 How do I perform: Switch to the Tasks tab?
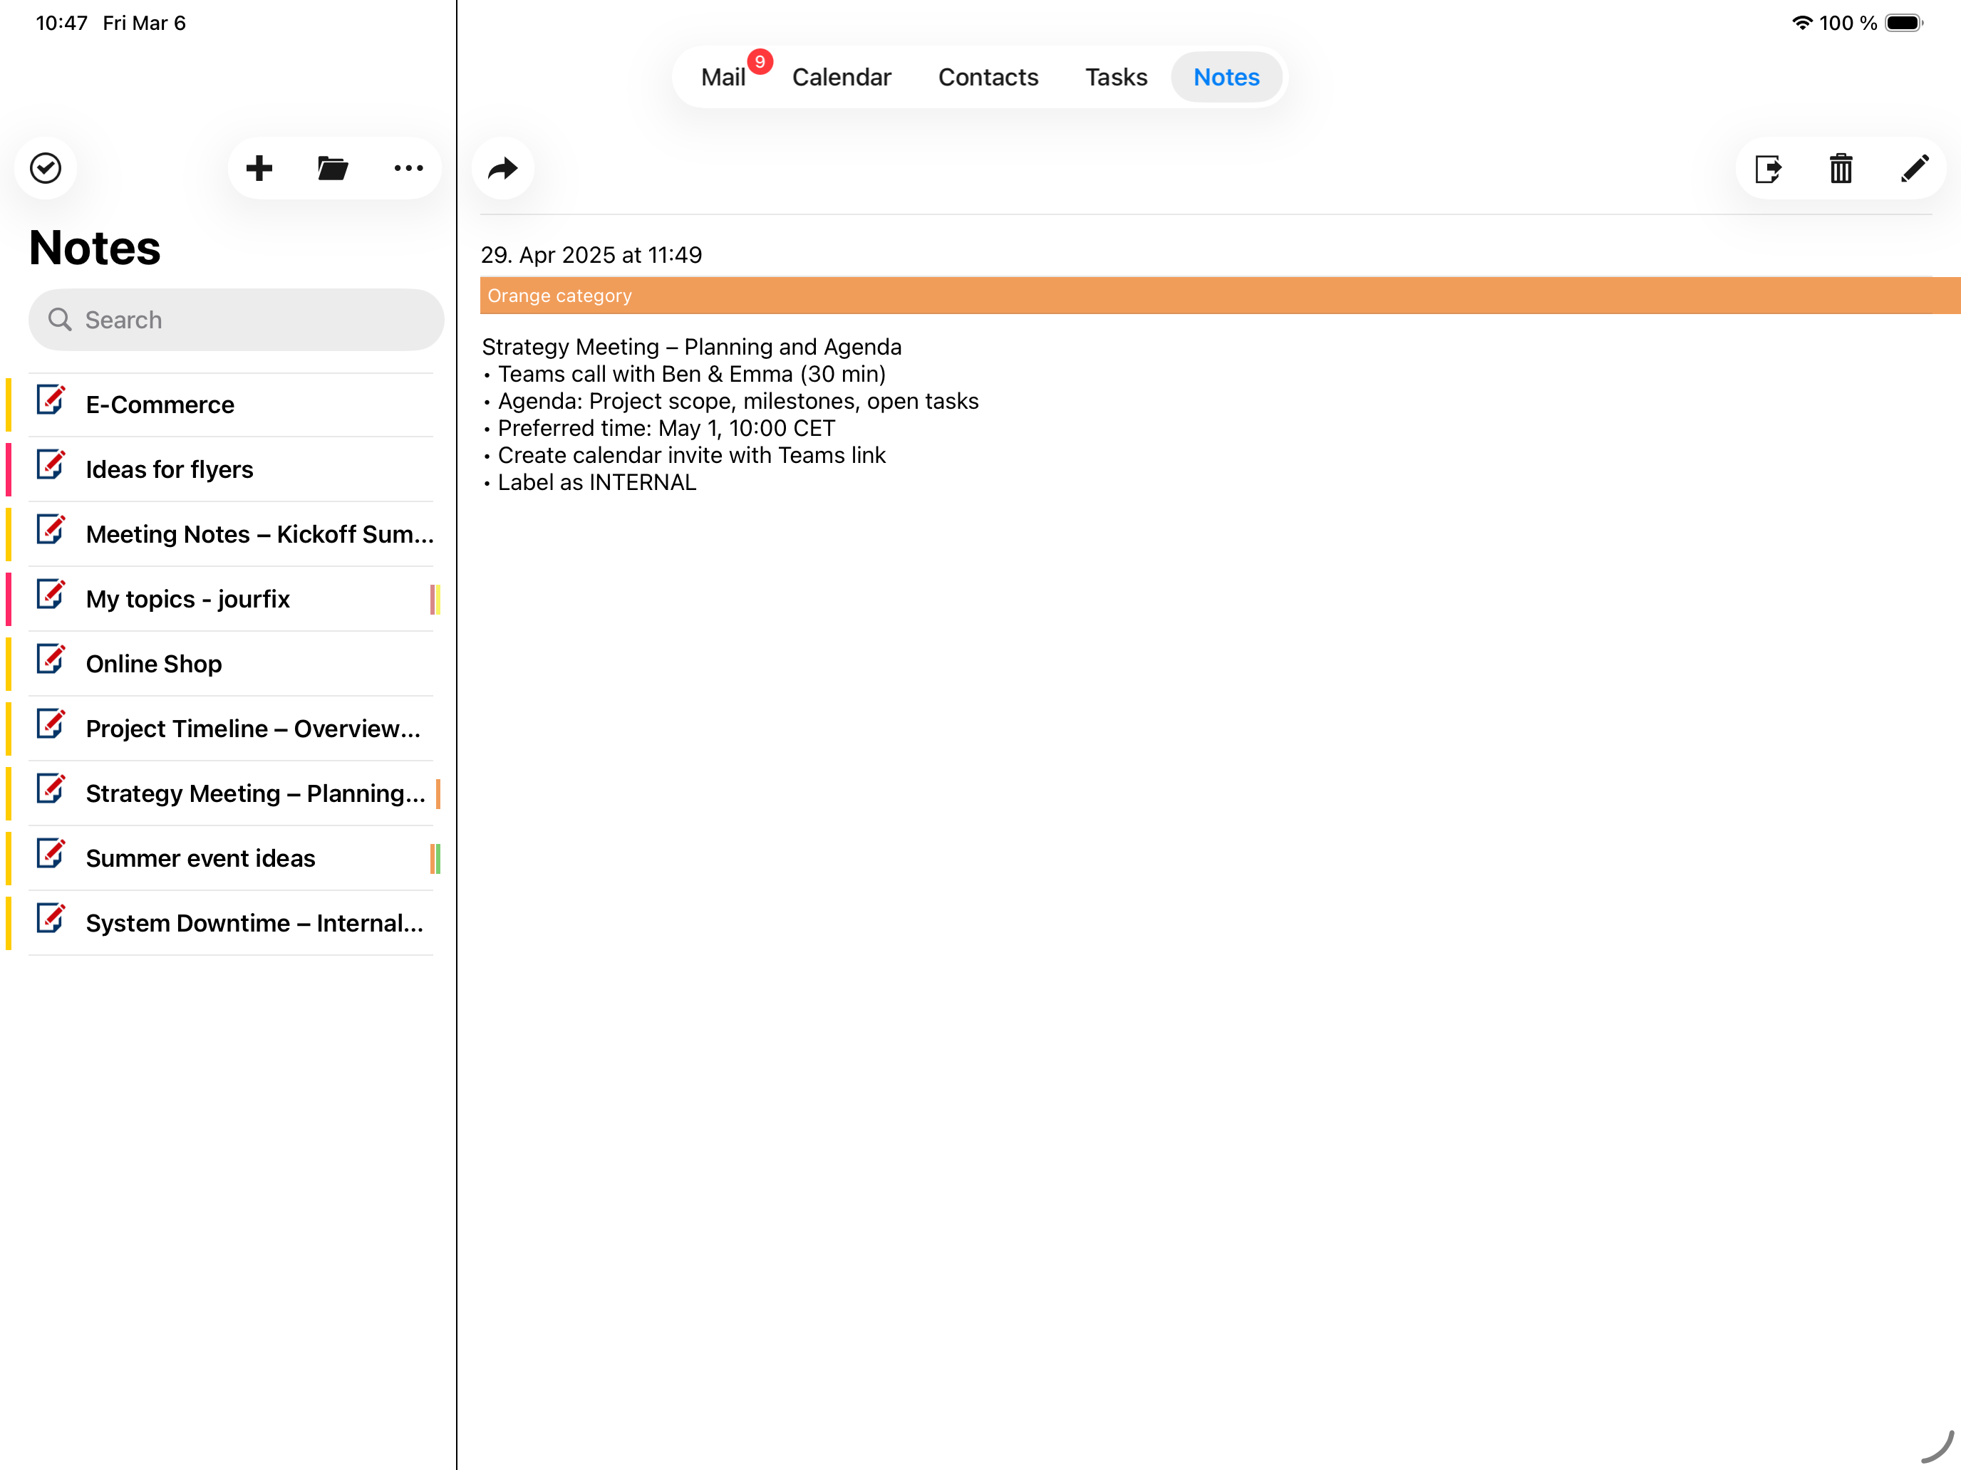pos(1116,77)
